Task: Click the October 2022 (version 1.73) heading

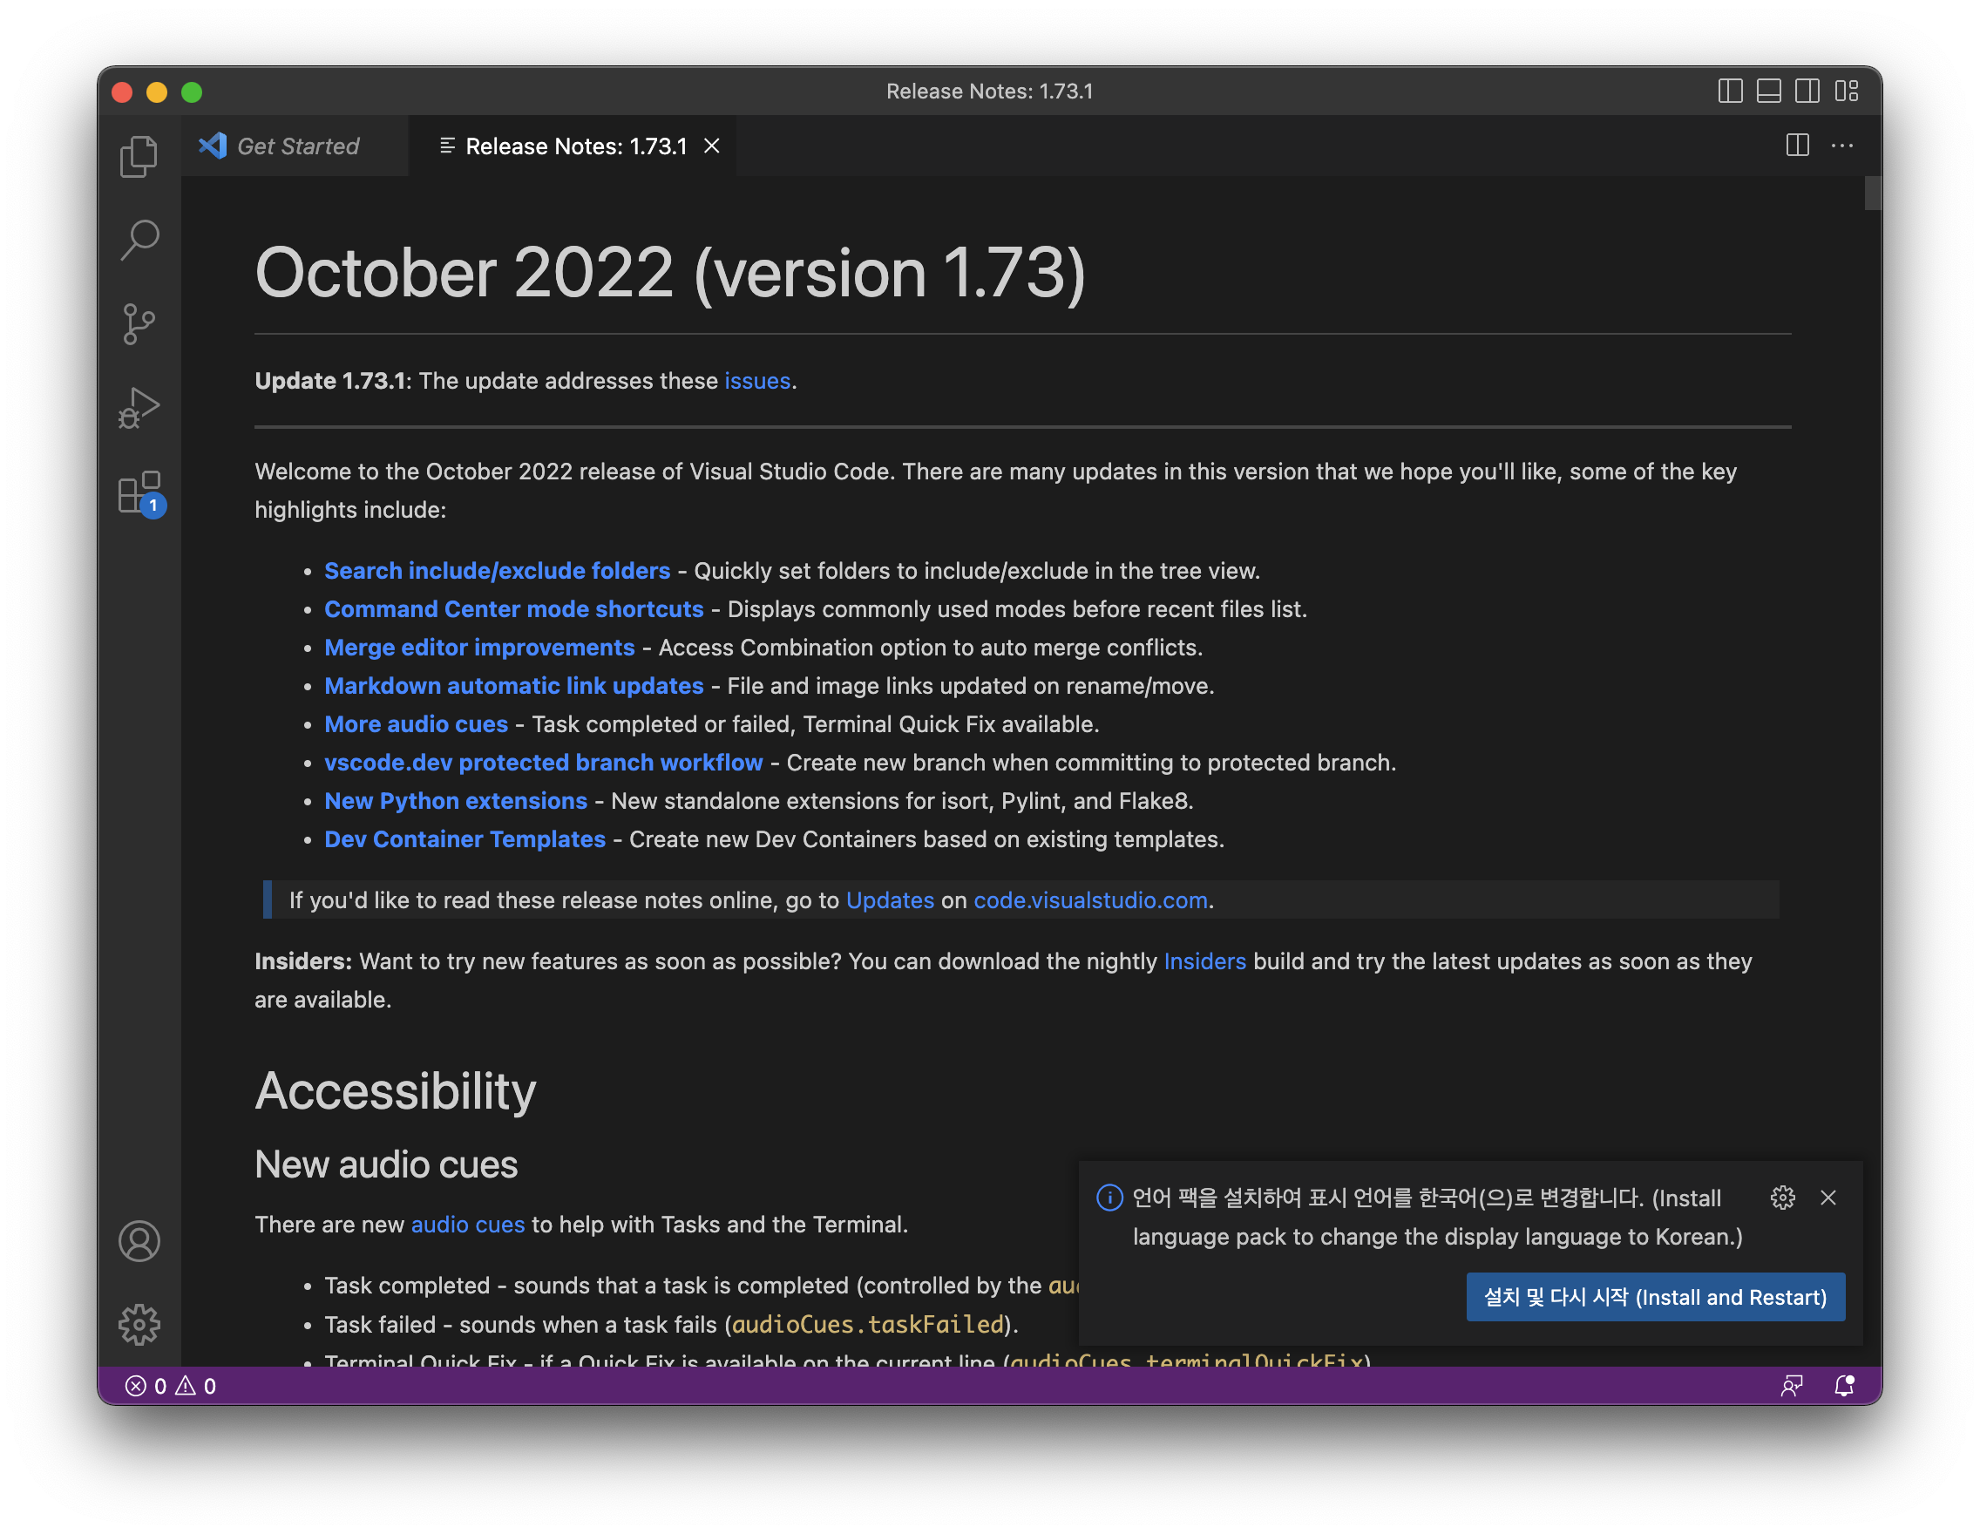Action: (670, 272)
